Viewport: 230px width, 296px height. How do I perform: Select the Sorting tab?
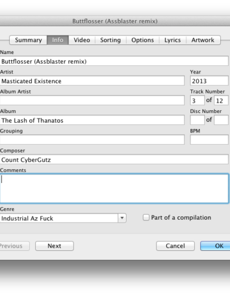tap(110, 40)
